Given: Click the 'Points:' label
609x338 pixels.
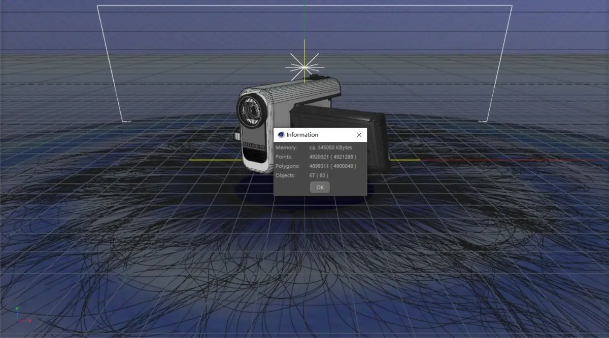Looking at the screenshot, I should click(x=284, y=157).
